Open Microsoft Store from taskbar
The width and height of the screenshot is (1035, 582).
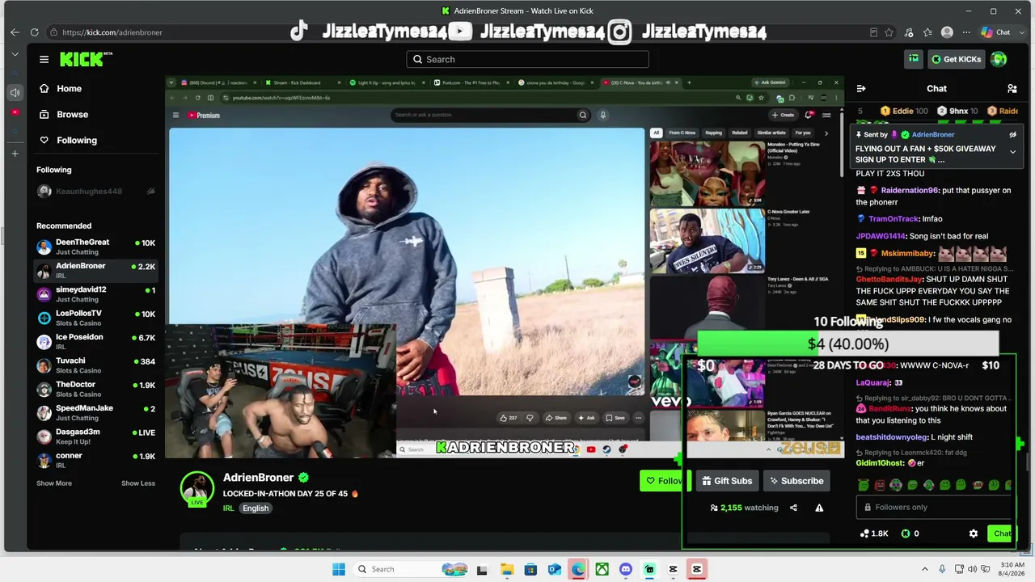tap(530, 569)
